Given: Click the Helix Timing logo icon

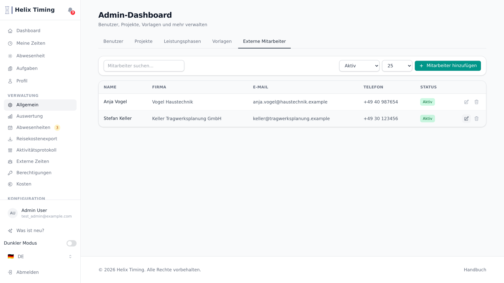Looking at the screenshot, I should (7, 10).
